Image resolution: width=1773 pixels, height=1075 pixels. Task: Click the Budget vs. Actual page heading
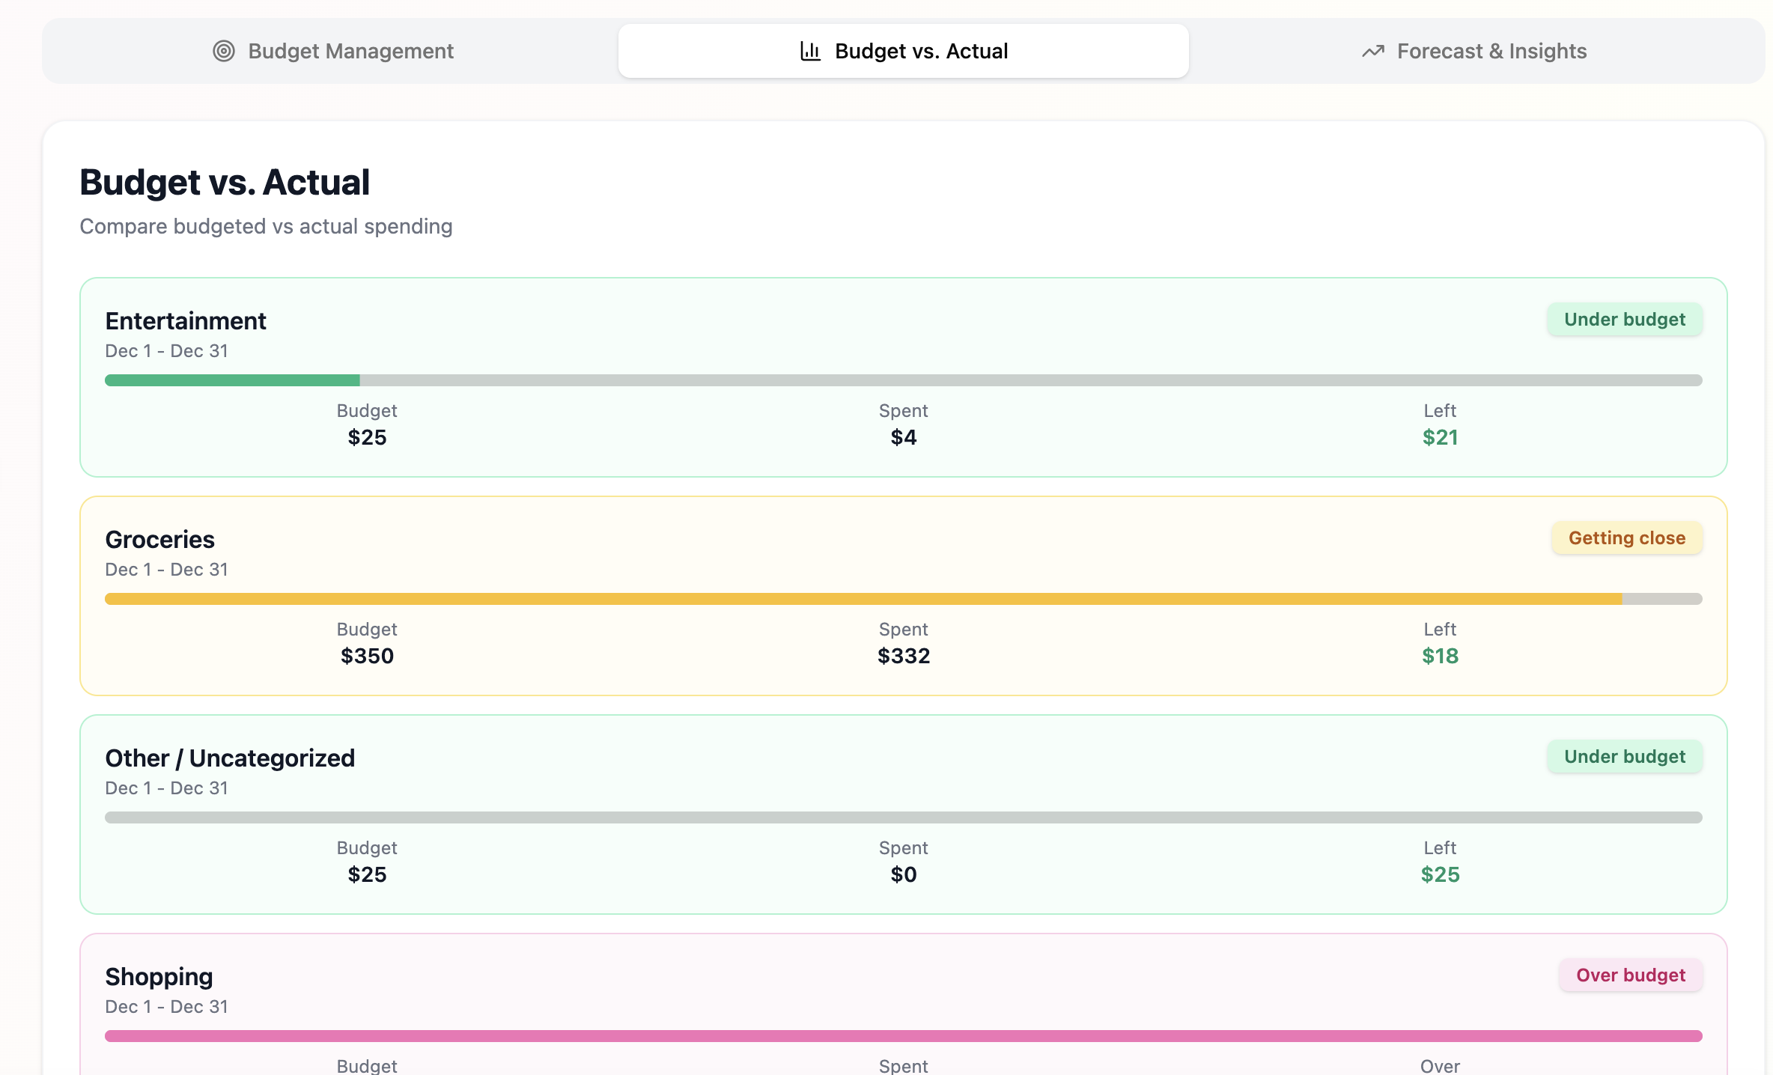coord(224,181)
